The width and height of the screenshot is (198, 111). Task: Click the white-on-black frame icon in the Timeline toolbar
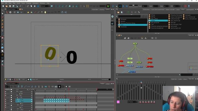[59, 86]
